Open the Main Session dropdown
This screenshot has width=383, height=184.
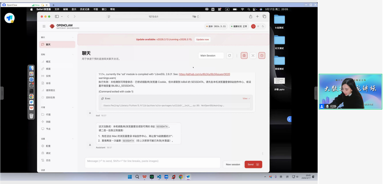[211, 56]
